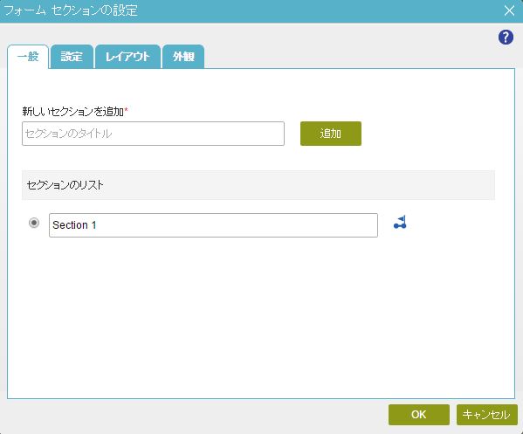Show the 外観 tab

tap(183, 57)
